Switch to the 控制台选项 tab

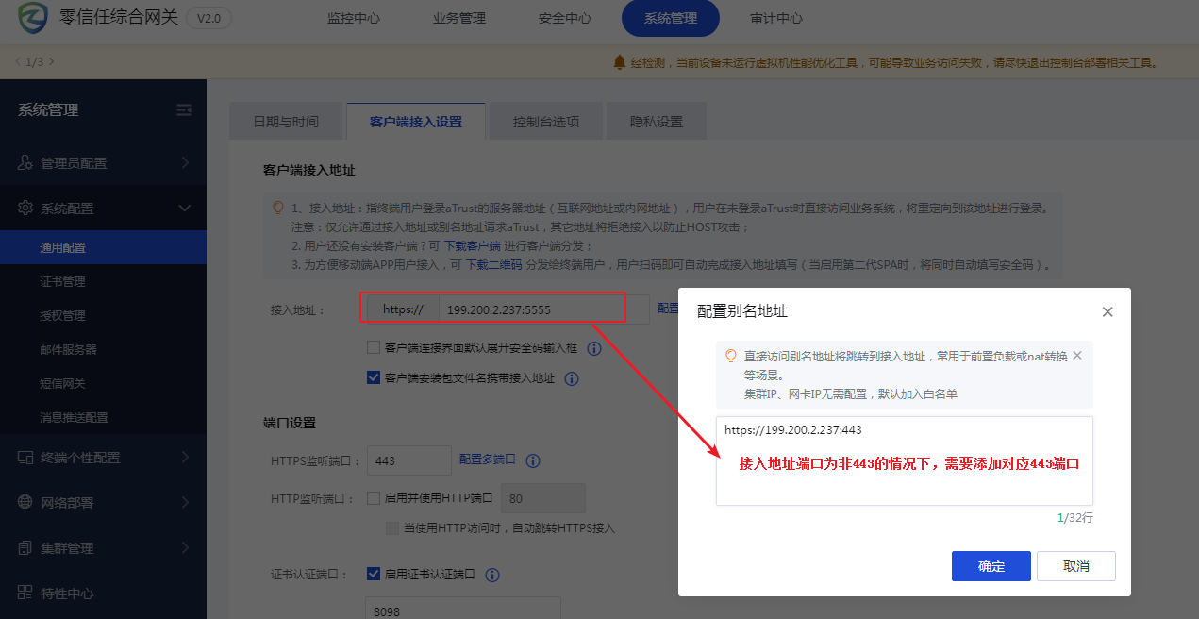pos(545,122)
